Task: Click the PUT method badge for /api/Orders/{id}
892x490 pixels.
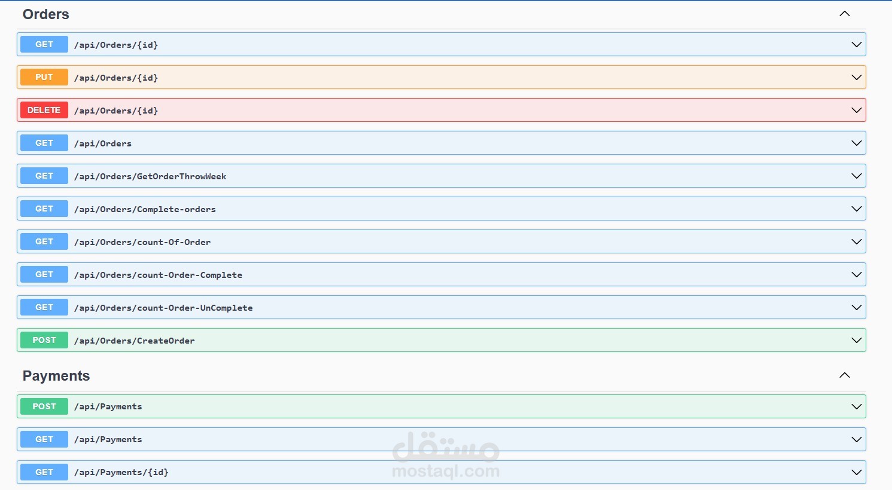Action: pyautogui.click(x=44, y=76)
